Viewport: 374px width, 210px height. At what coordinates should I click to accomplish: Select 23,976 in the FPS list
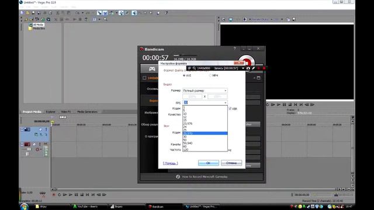[x=205, y=124]
